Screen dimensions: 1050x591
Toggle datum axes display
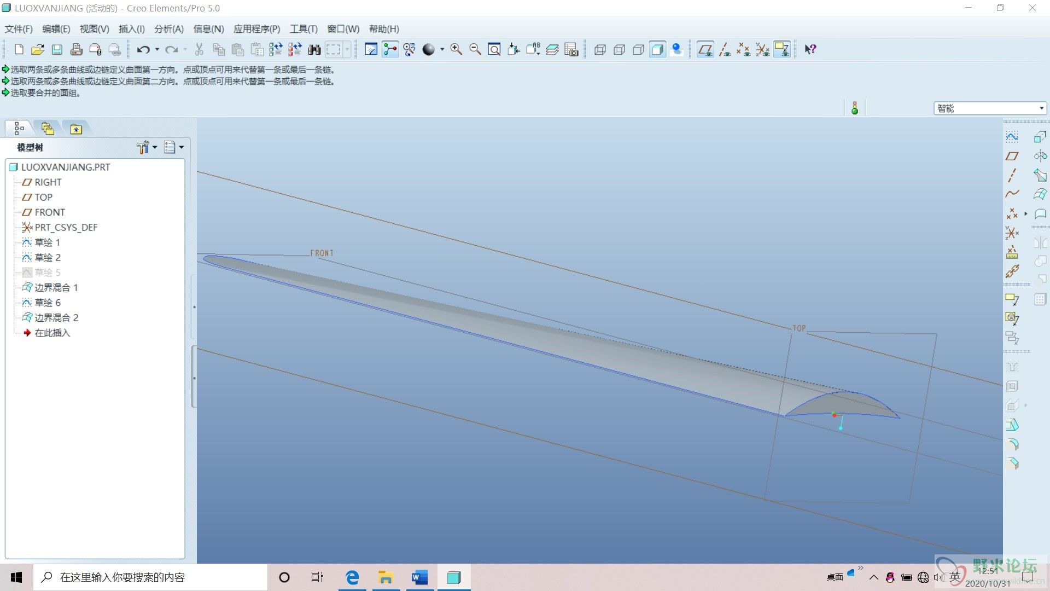tap(725, 50)
